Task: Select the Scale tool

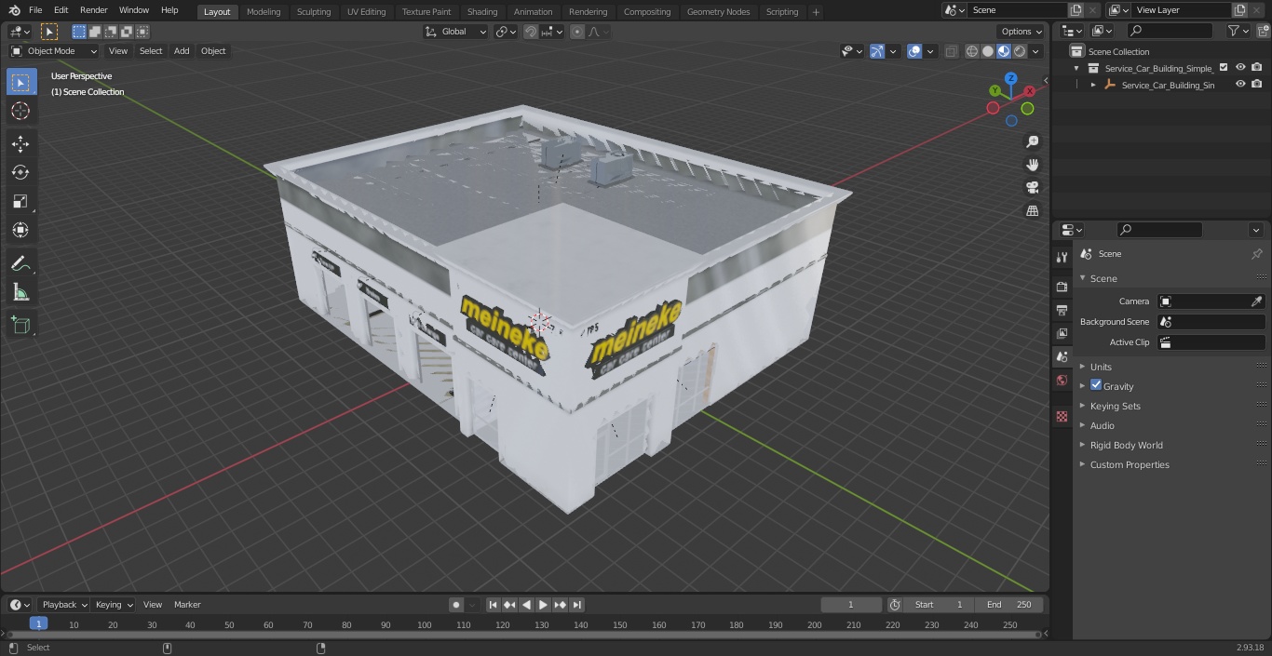Action: 20,201
